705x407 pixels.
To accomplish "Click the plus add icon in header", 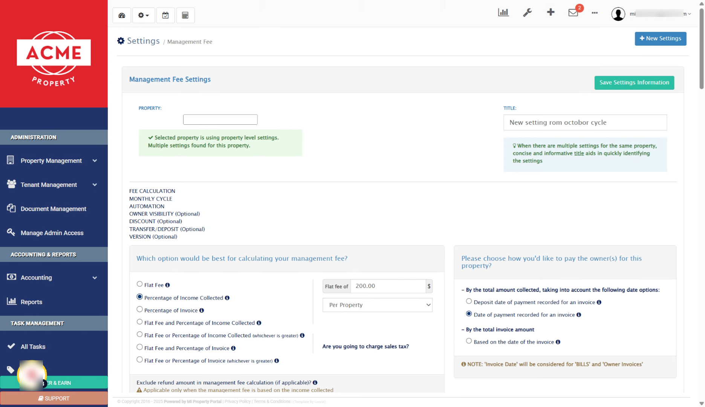I will [551, 12].
